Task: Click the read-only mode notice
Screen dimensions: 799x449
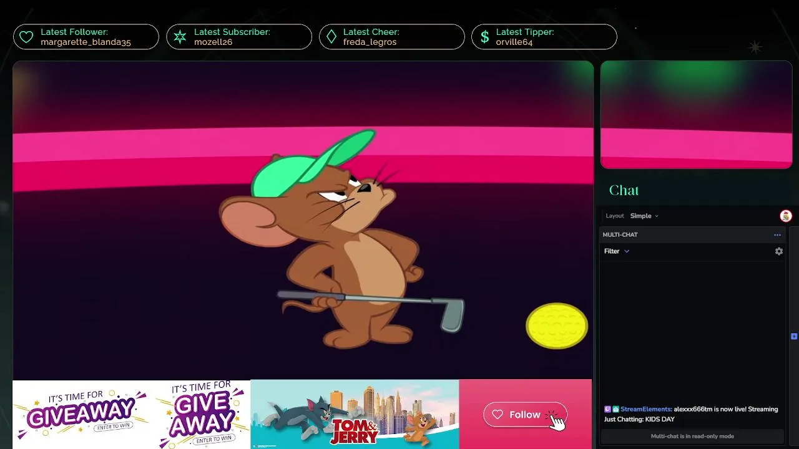Action: point(692,437)
